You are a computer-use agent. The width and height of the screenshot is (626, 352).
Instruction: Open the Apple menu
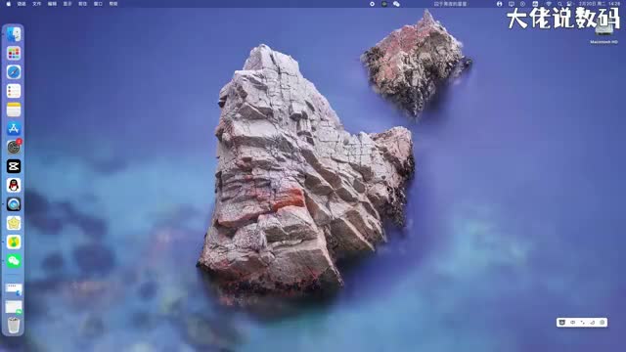pyautogui.click(x=9, y=4)
